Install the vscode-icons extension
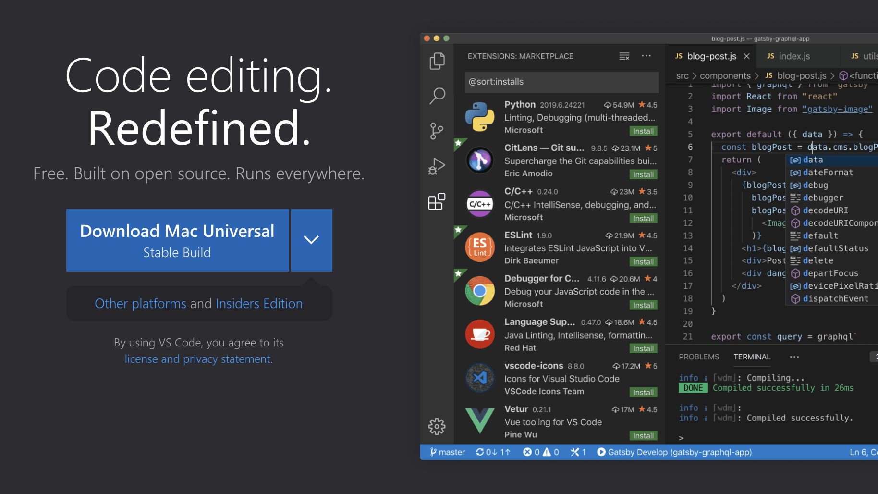This screenshot has height=494, width=878. tap(643, 392)
